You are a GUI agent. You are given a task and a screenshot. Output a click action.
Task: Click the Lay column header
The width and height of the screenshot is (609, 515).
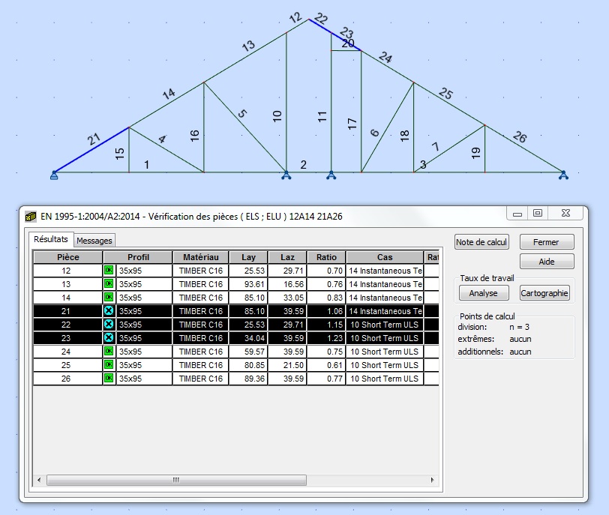point(248,257)
